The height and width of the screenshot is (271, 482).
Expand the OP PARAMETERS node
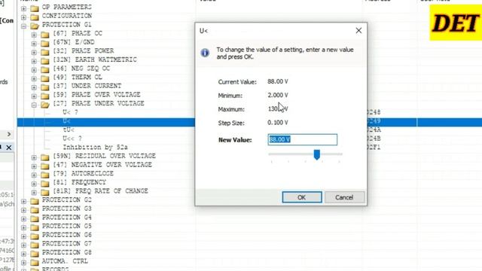click(23, 8)
